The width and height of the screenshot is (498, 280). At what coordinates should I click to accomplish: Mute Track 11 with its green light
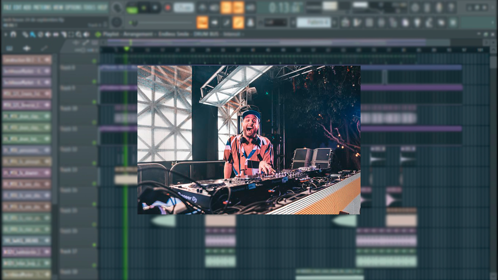tap(94, 143)
